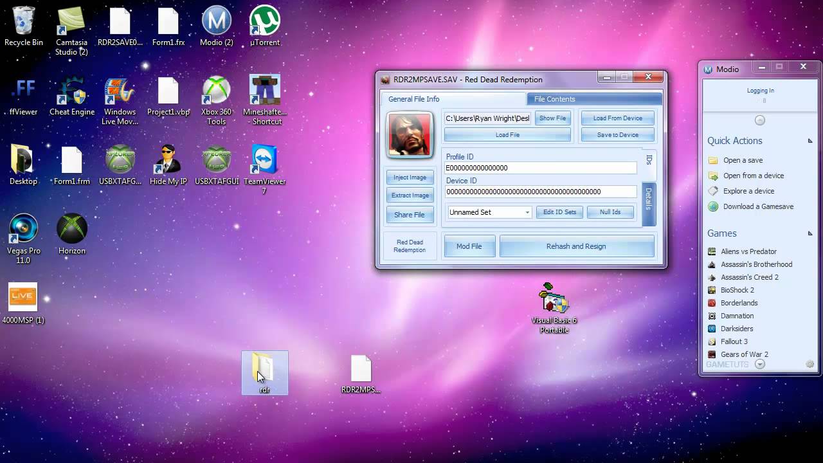Click the Load File button
823x463 pixels.
[x=507, y=135]
